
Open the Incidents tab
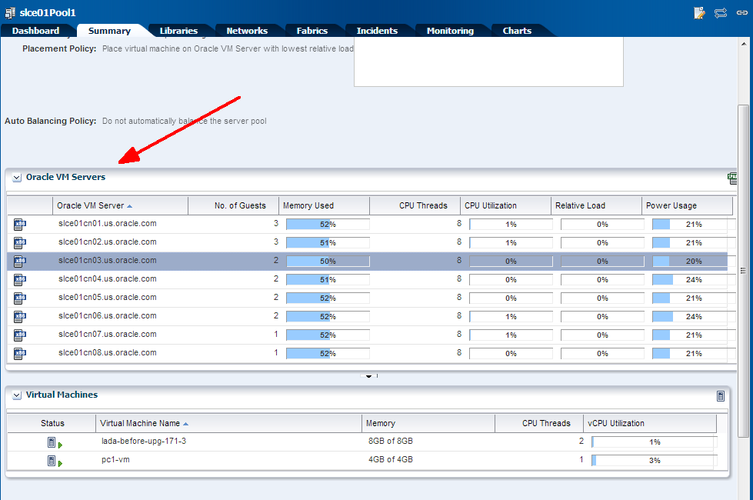click(377, 31)
